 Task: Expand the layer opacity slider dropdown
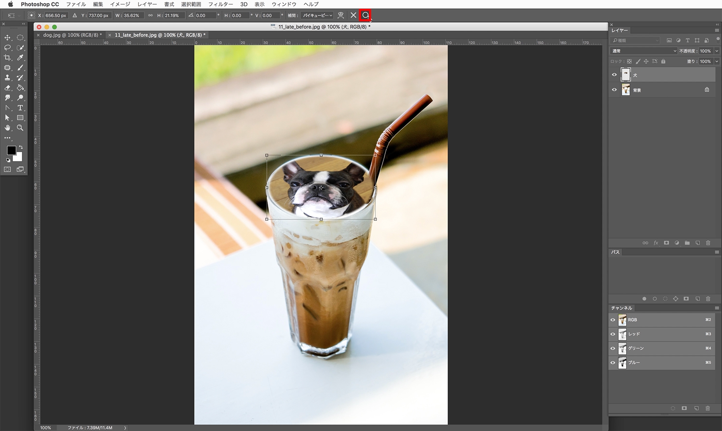tap(717, 51)
